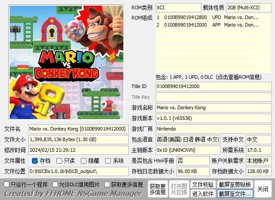Click the 点击查看ROM信息 summary link
275x200 pixels.
(x=213, y=77)
